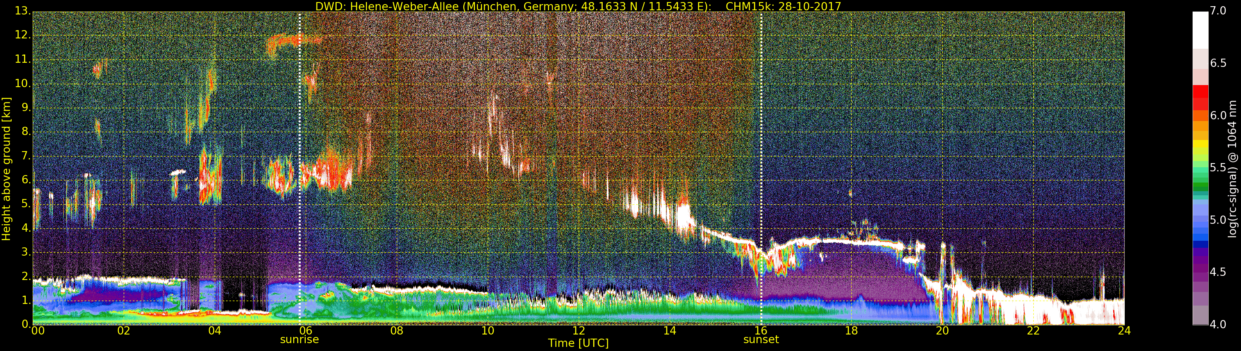This screenshot has height=351, width=1241.
Task: Select the 20 hour tick label
Action: 942,331
